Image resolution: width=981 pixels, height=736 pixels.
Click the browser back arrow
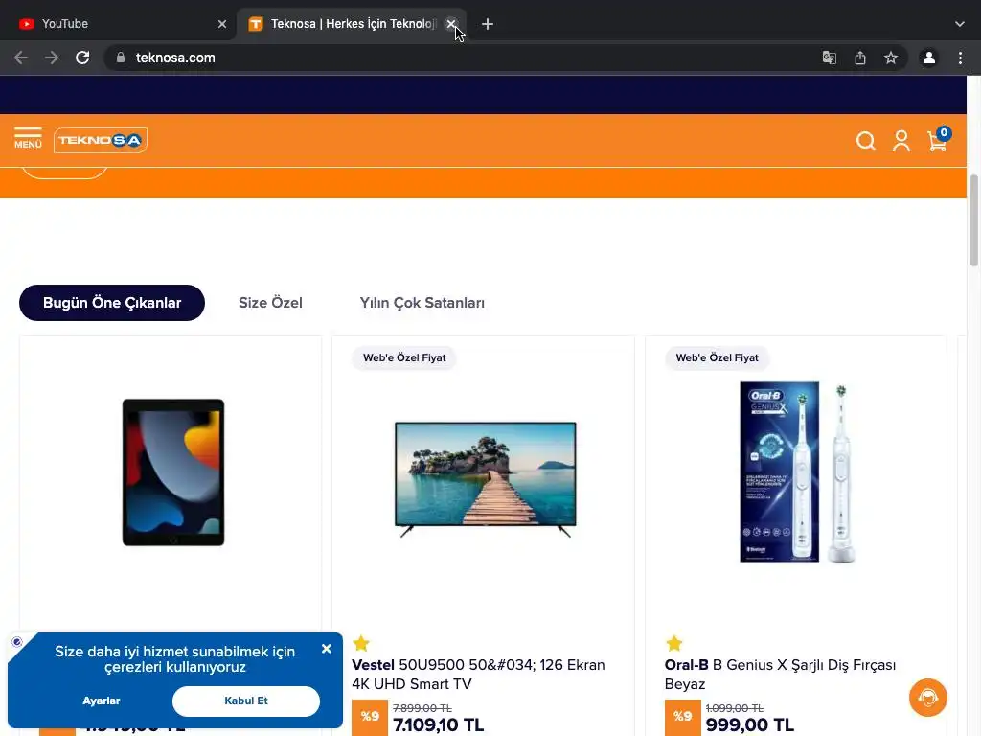click(21, 57)
